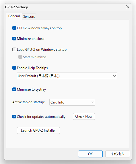Toggle the Minimize on close checkbox
The width and height of the screenshot is (136, 164).
14,39
